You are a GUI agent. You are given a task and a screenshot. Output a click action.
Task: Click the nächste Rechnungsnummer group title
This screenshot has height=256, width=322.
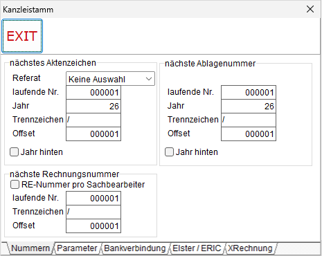click(64, 174)
